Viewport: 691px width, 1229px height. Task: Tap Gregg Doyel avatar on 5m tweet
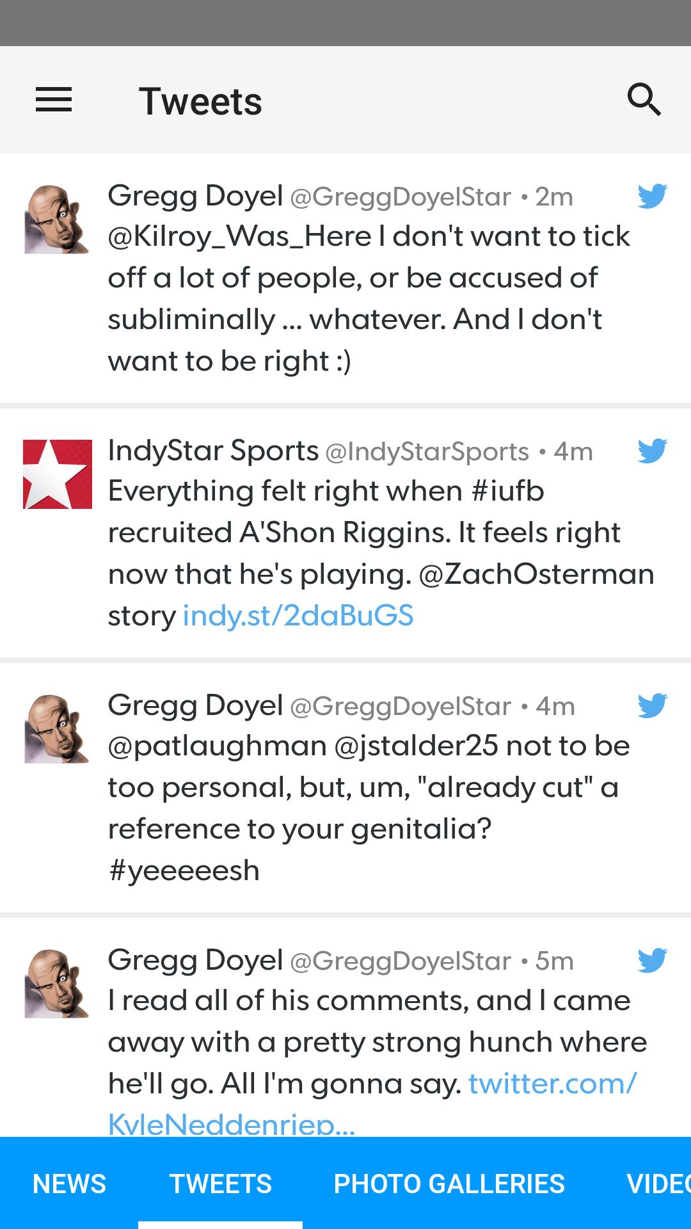tap(56, 984)
